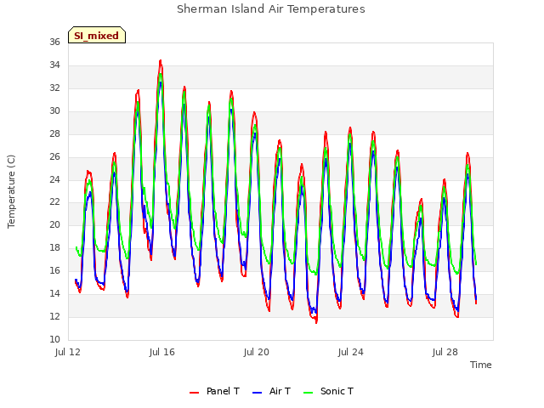544x408 pixels.
Task: Click the 36 y-axis tick label
Action: pyautogui.click(x=54, y=42)
